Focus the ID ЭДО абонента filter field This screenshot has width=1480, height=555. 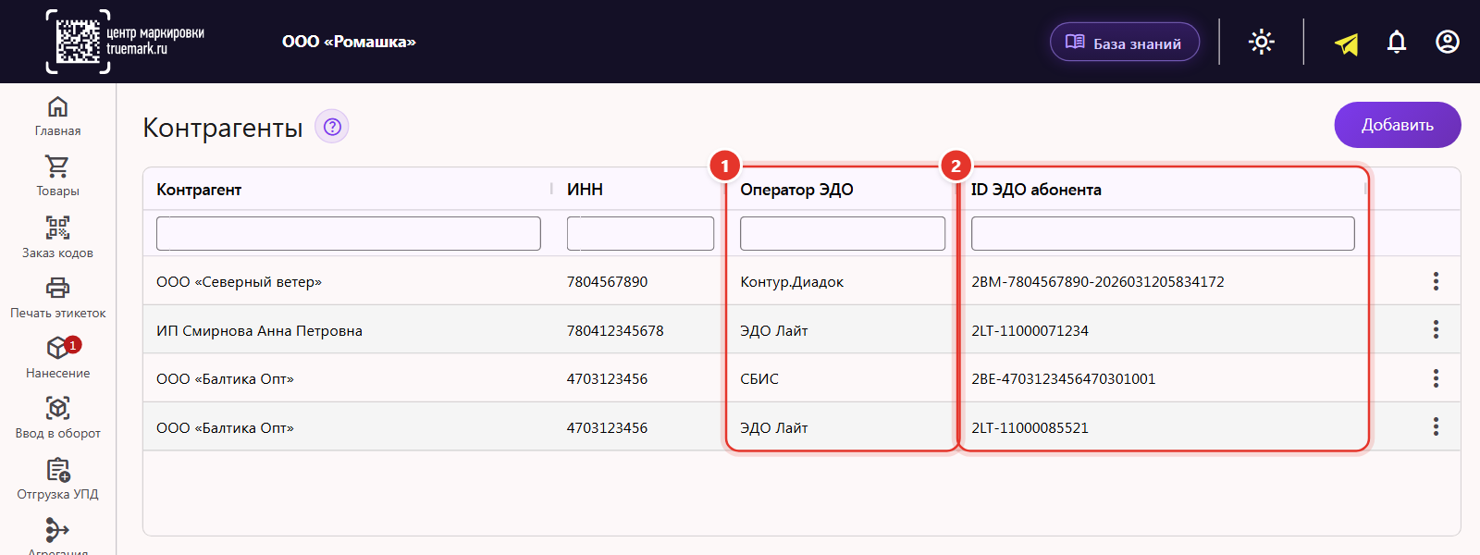1163,233
